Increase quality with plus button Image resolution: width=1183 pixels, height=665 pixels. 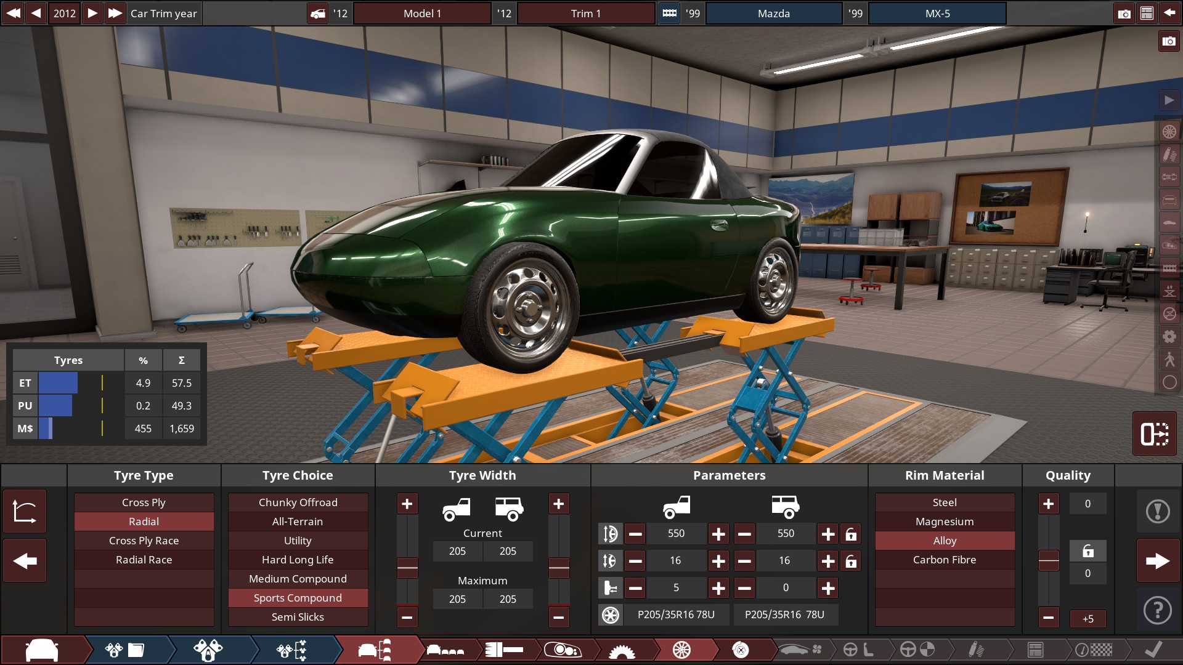click(x=1048, y=504)
